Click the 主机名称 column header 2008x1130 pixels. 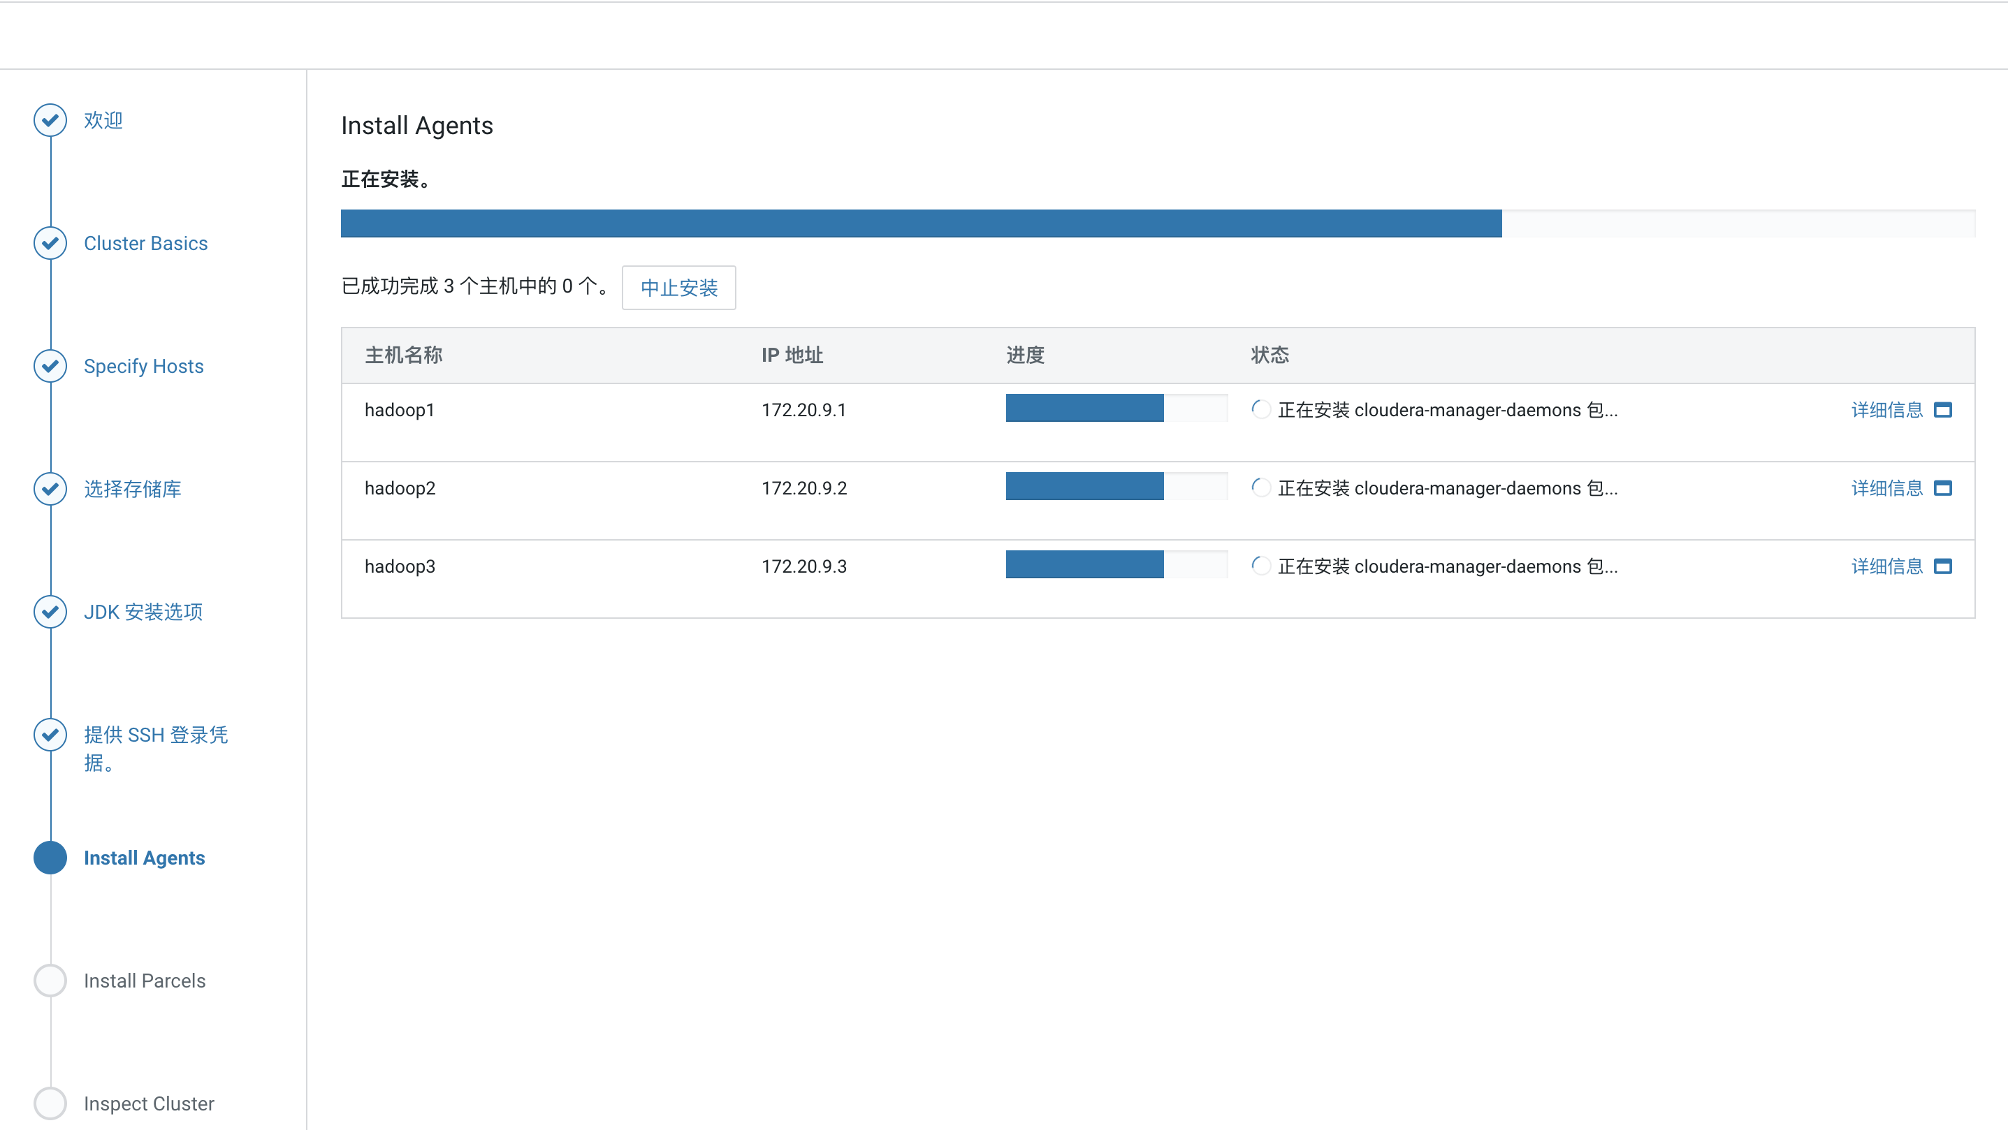[x=403, y=355]
